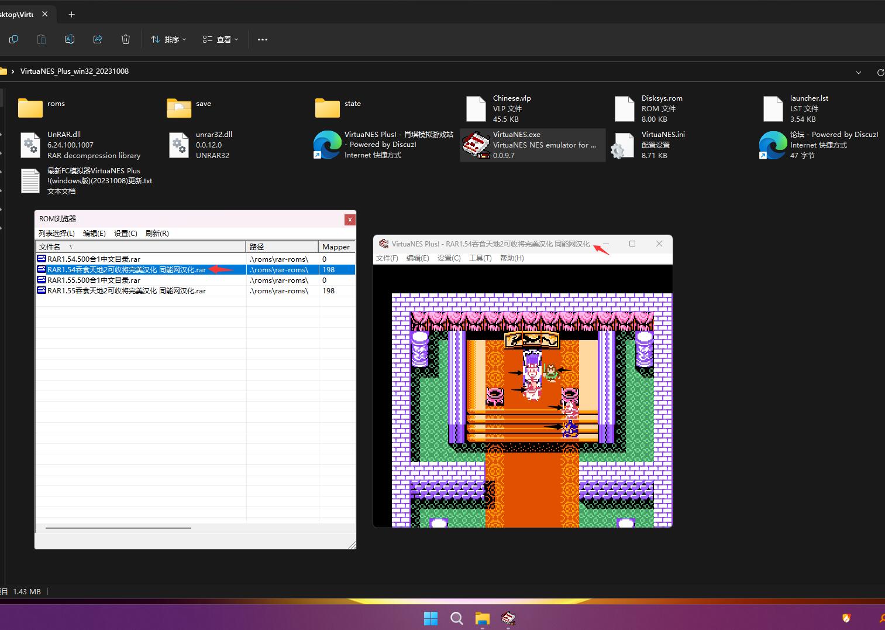Click the share icon in Explorer toolbar
The image size is (885, 630).
pyautogui.click(x=98, y=39)
